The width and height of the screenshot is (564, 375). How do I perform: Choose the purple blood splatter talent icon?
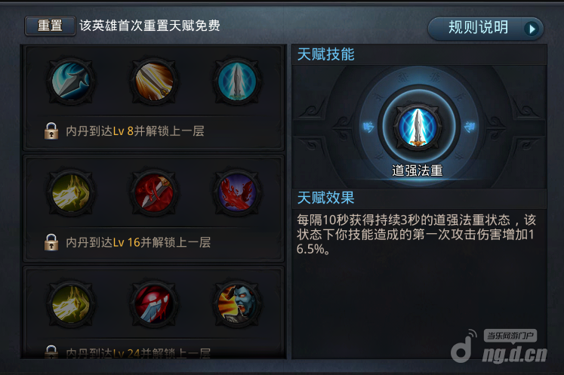click(x=237, y=193)
